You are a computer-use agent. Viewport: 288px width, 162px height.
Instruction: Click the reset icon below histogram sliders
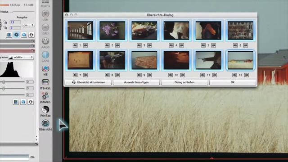click(31, 102)
